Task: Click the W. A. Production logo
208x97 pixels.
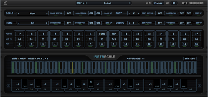Action: click(x=193, y=3)
